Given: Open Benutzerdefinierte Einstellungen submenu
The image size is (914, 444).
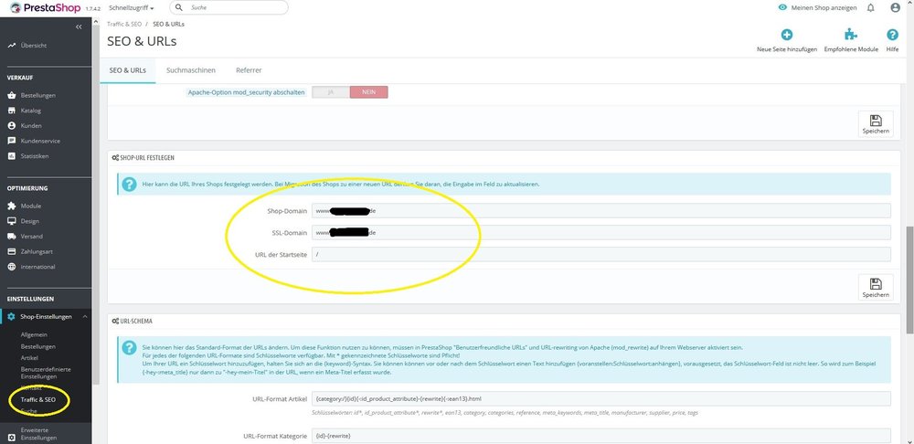Looking at the screenshot, I should [46, 373].
